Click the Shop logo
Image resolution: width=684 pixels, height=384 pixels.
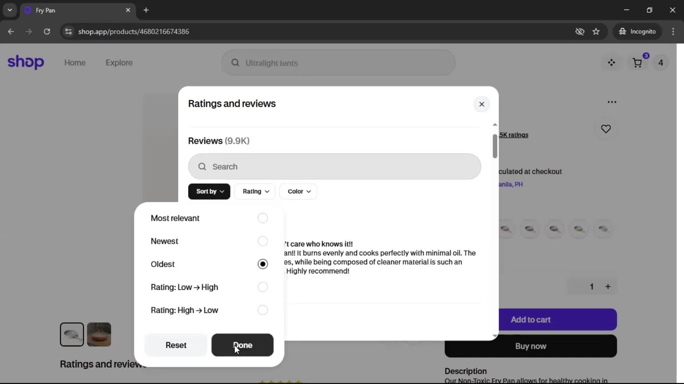click(x=26, y=62)
